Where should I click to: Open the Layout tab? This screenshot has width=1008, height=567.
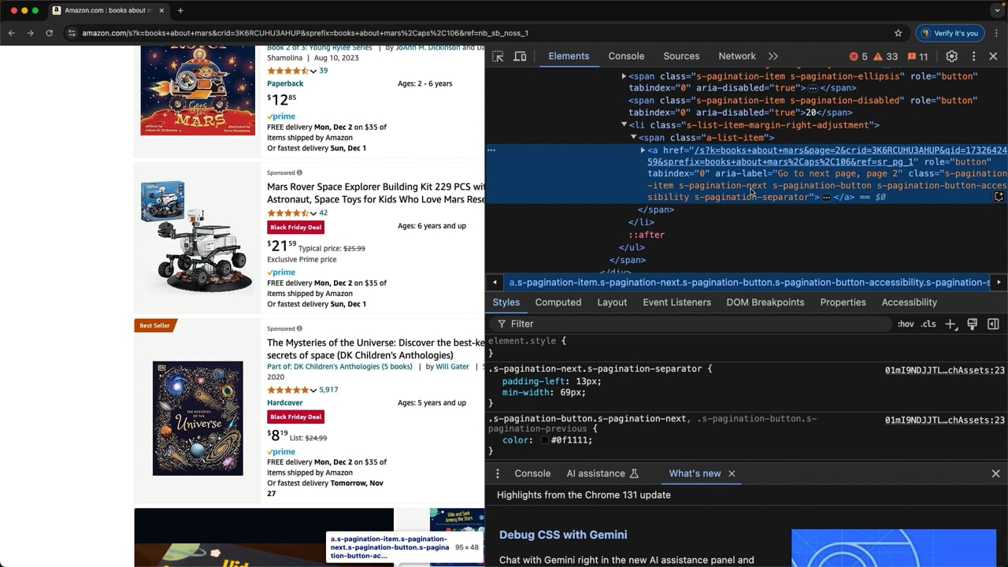612,302
